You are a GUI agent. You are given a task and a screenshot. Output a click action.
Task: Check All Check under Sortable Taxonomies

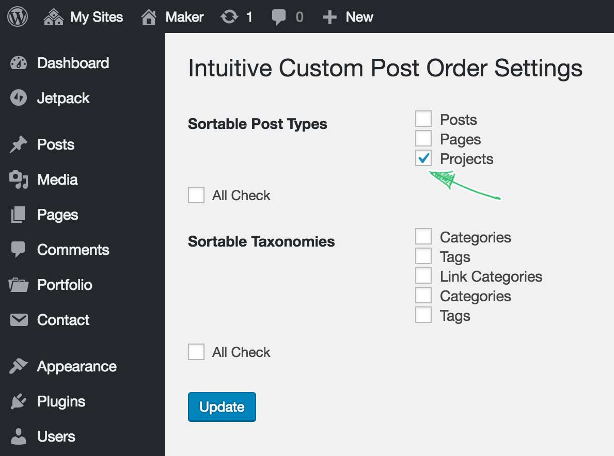(196, 352)
